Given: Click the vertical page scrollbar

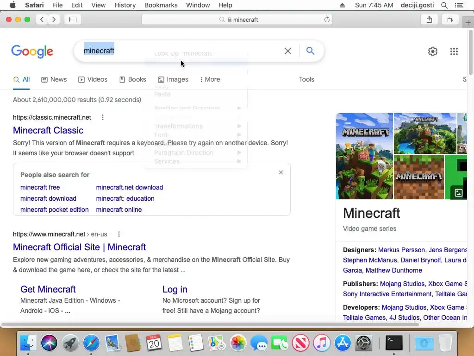Looking at the screenshot, I should pos(471,53).
